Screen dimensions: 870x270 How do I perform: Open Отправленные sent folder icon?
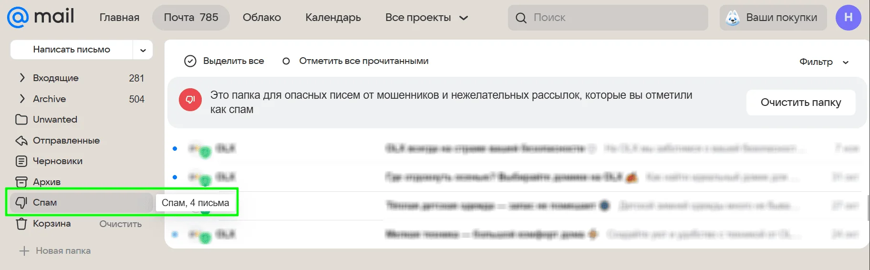(x=21, y=141)
